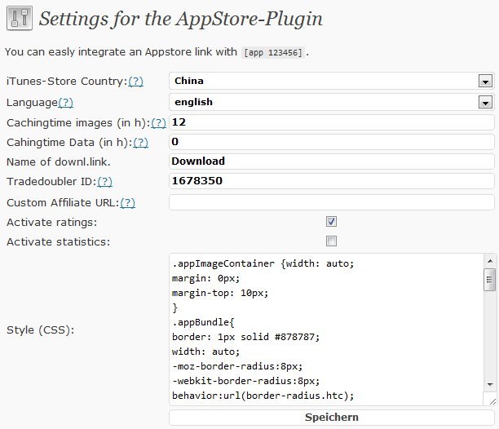Focus the Name of downl.link field
This screenshot has width=499, height=429.
[x=332, y=161]
